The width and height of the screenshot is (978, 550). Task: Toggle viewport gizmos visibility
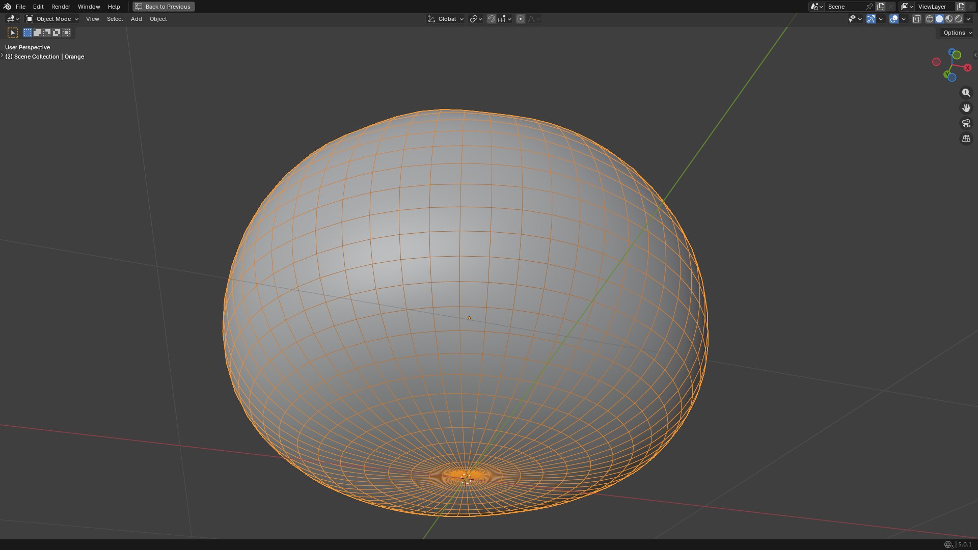(x=871, y=19)
